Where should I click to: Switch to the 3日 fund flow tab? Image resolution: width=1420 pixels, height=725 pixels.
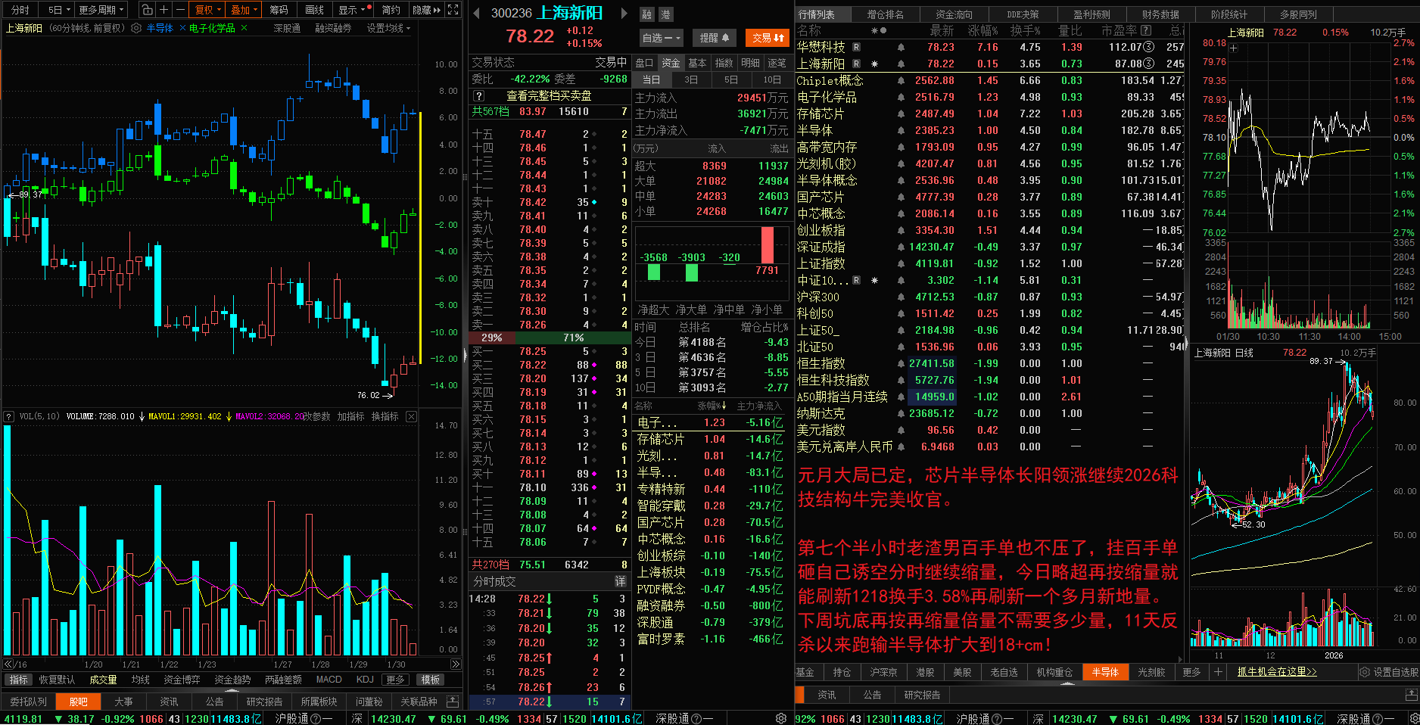(691, 79)
